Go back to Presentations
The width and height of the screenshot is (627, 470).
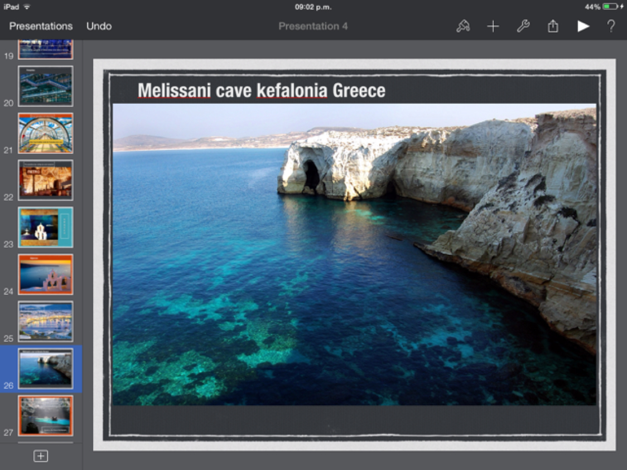(41, 26)
